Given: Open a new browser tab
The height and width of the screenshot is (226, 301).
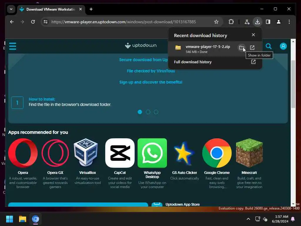Looking at the screenshot, I should pyautogui.click(x=91, y=9).
